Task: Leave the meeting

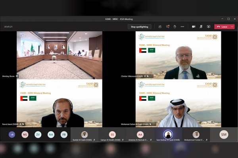Action: click(222, 27)
